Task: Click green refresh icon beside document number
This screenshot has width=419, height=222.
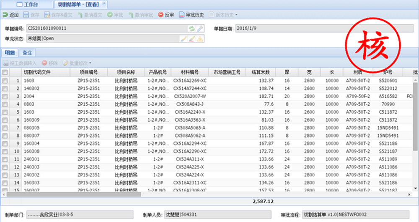Action: tap(191, 28)
